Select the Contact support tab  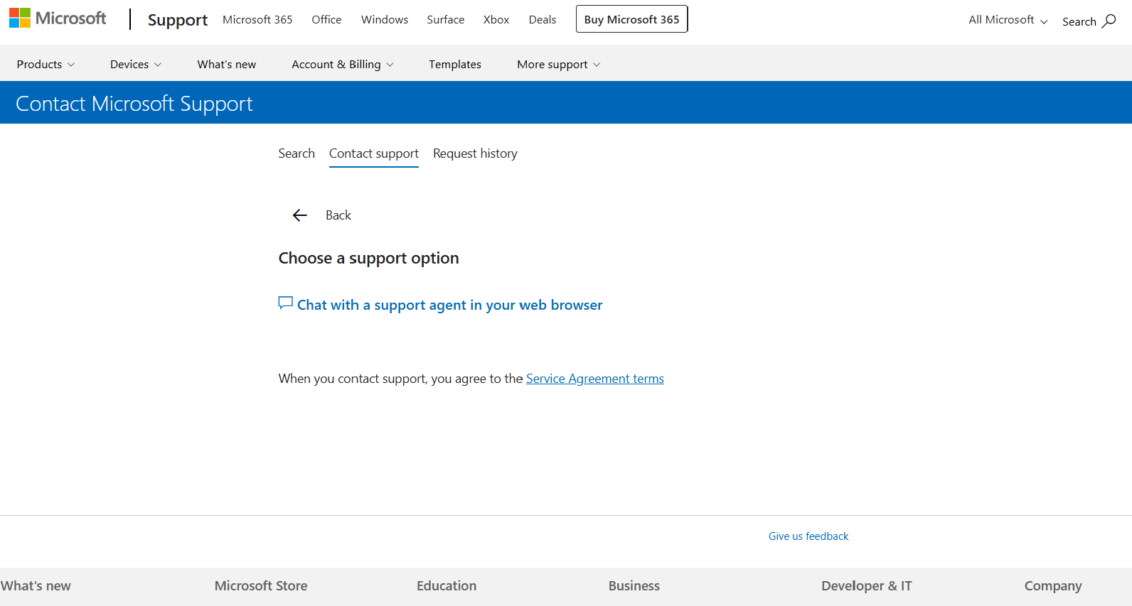(374, 153)
